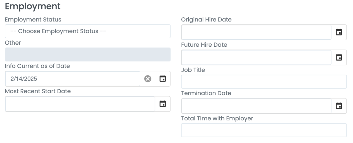353x143 pixels.
Task: Open calendar for Info Current as of Date
Action: click(162, 79)
